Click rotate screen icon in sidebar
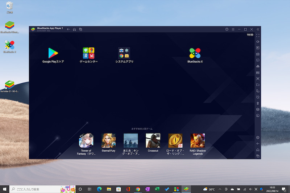Viewport: 290px width, 193px height. [258, 97]
